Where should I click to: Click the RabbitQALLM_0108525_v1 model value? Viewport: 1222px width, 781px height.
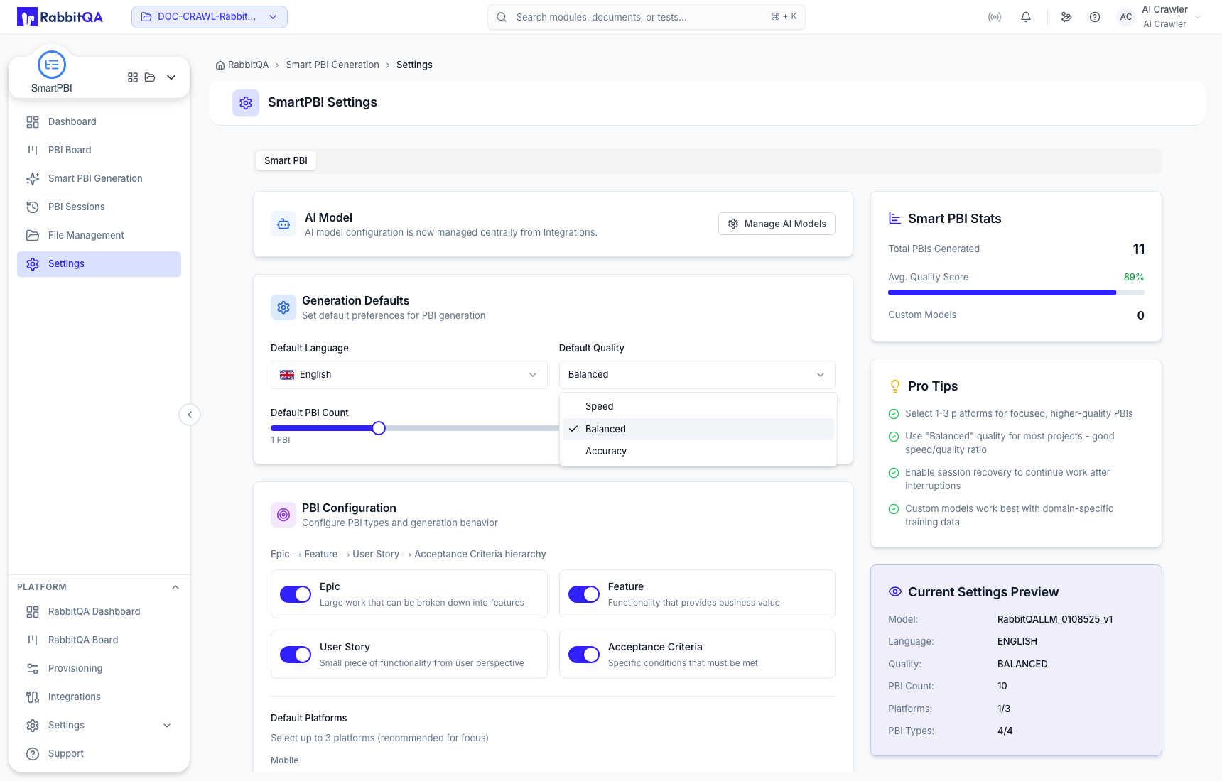pyautogui.click(x=1055, y=620)
